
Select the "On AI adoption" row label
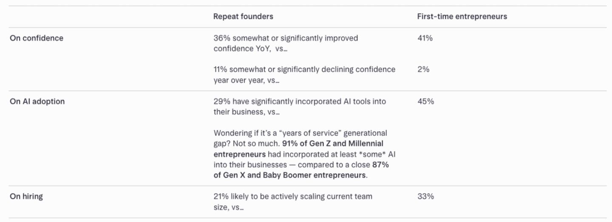click(37, 102)
